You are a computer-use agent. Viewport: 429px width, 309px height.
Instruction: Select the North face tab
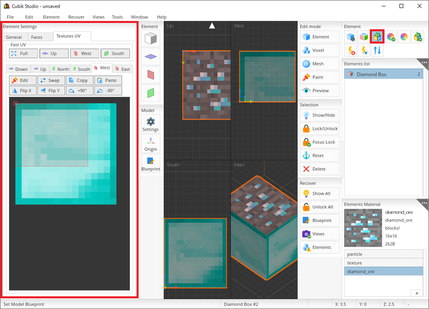pos(61,69)
